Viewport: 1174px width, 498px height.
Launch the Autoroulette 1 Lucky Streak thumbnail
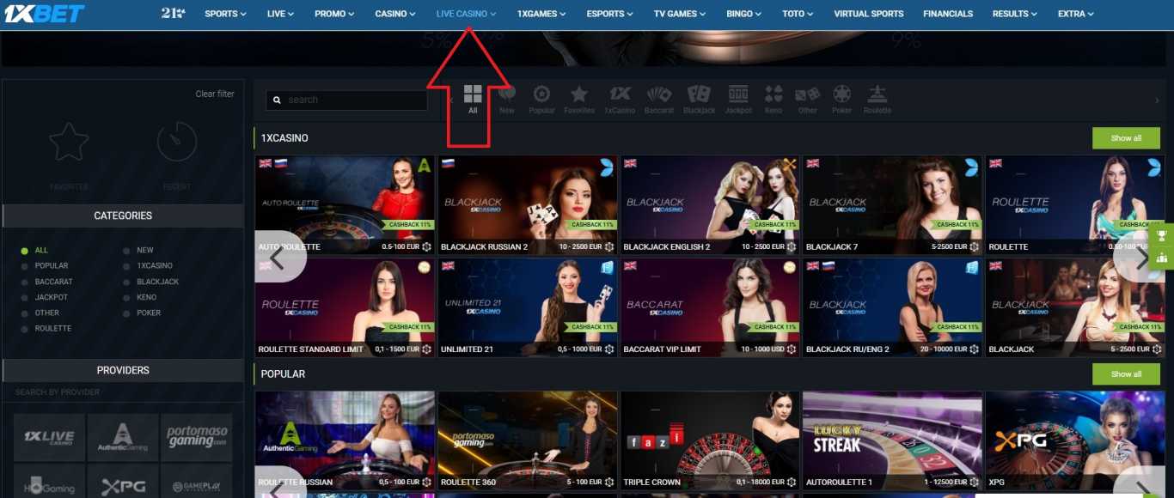click(x=892, y=440)
